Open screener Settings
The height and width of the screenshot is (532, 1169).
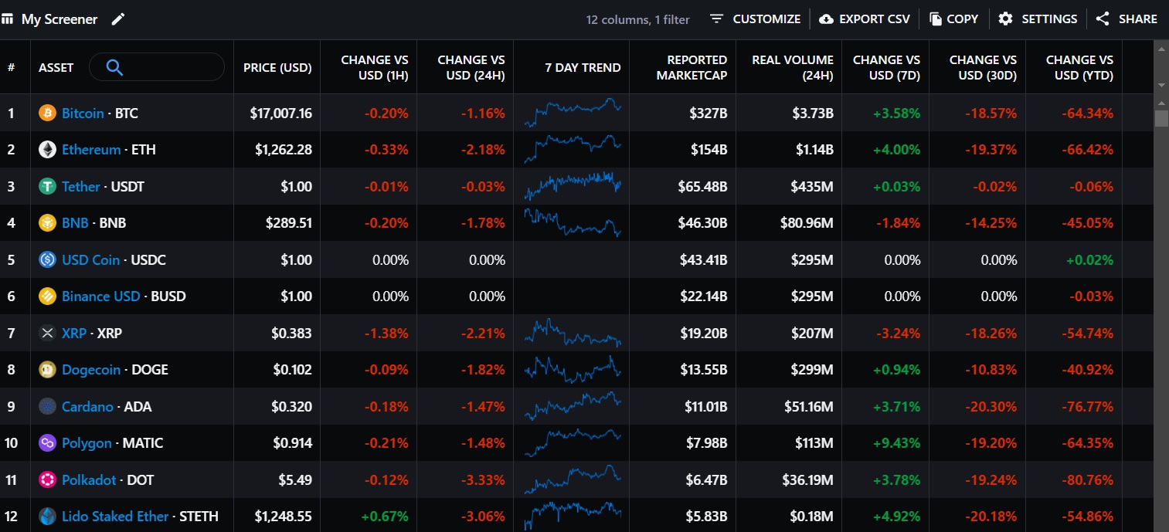pyautogui.click(x=1038, y=19)
